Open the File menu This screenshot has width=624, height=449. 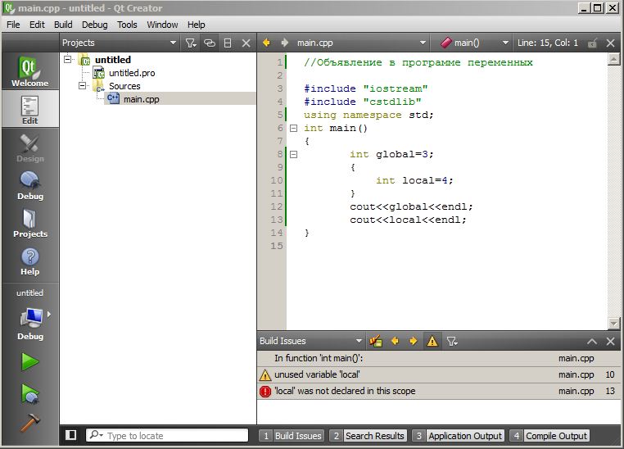13,25
